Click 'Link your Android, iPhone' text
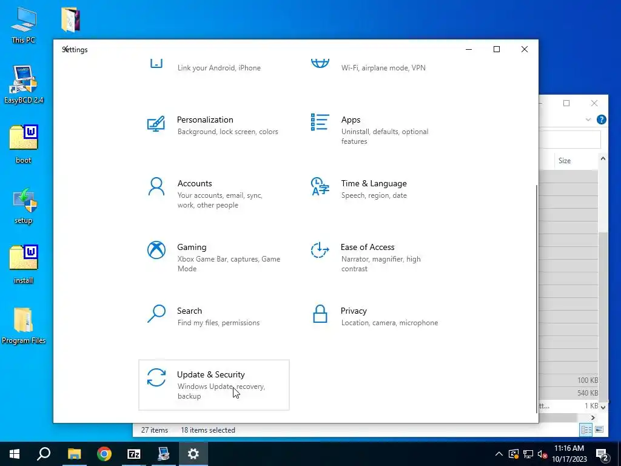The width and height of the screenshot is (621, 466). (219, 68)
